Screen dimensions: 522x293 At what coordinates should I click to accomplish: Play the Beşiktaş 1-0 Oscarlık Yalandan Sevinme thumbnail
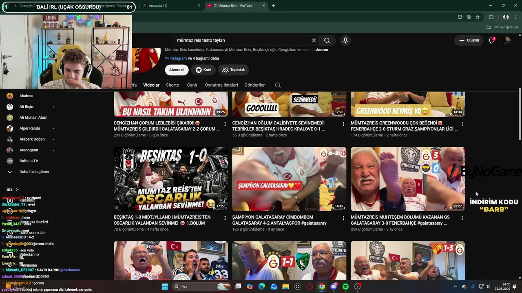pyautogui.click(x=171, y=179)
